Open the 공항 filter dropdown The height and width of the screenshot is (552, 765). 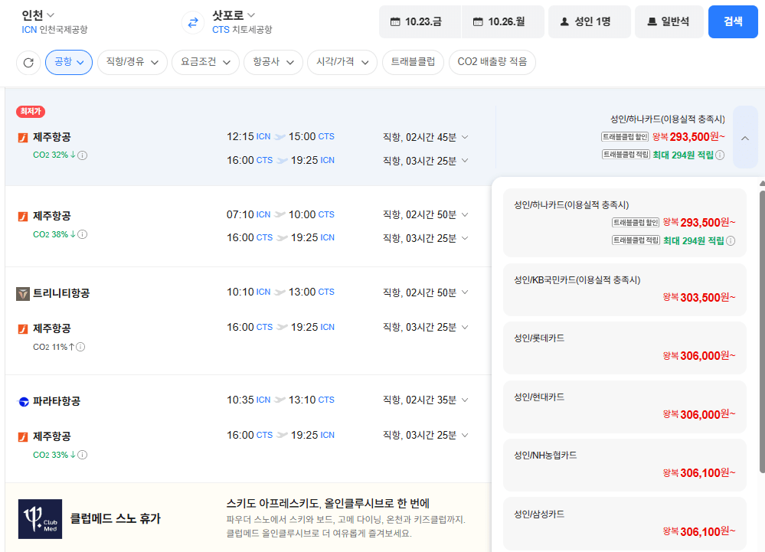(69, 63)
